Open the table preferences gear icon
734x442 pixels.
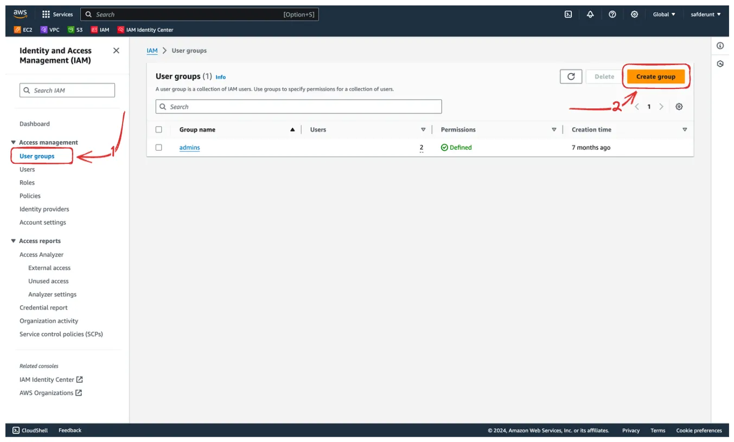point(679,107)
